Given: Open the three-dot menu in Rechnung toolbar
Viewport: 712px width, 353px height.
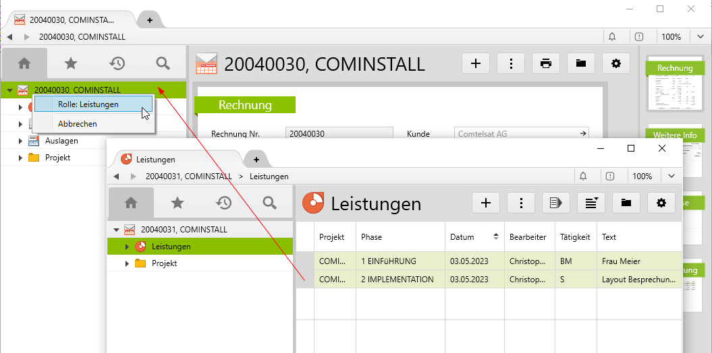Looking at the screenshot, I should click(x=511, y=63).
